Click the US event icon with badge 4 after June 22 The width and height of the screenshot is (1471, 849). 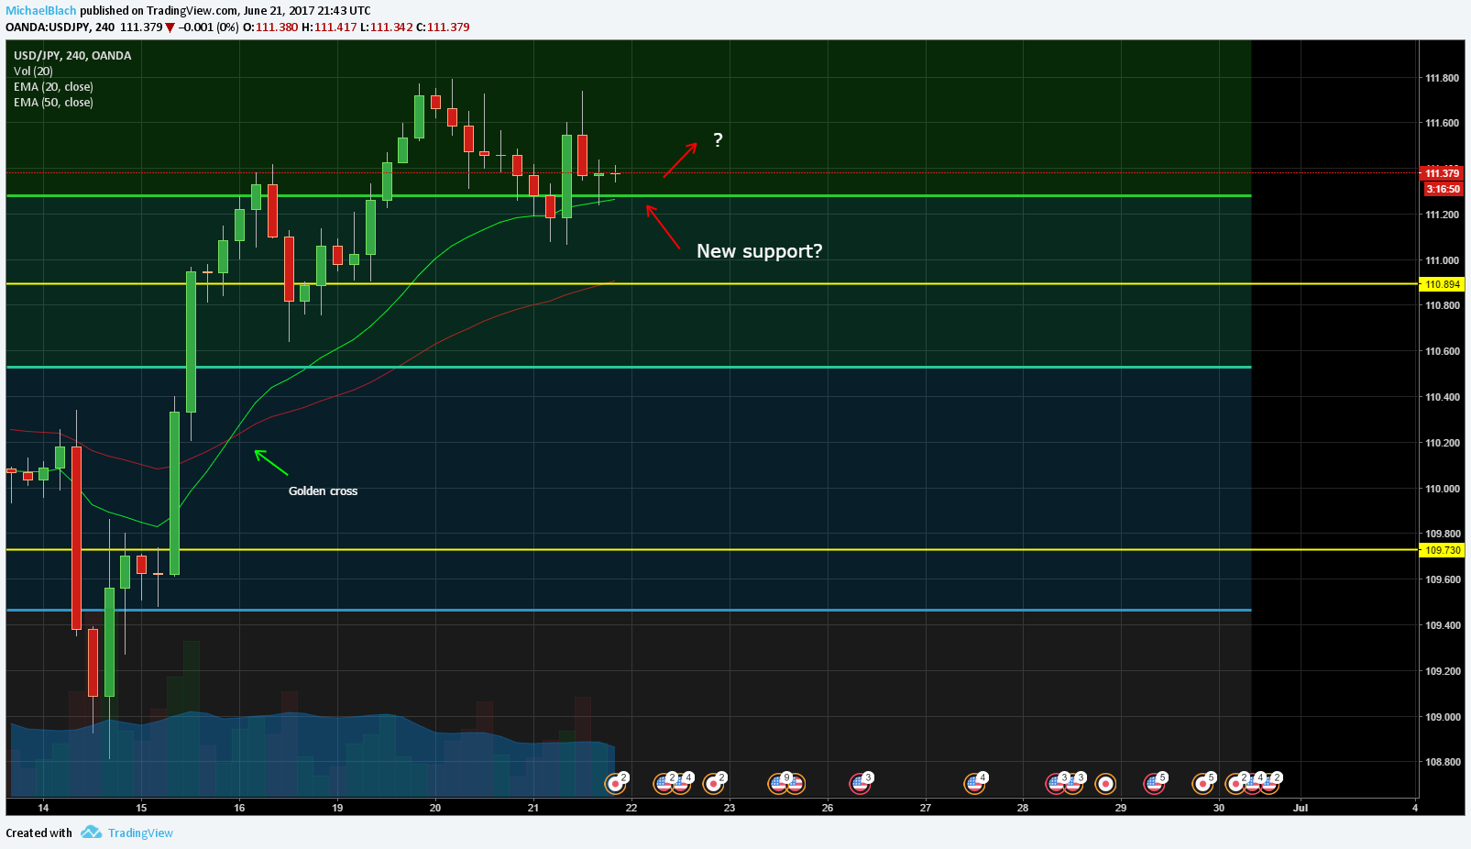(x=680, y=784)
